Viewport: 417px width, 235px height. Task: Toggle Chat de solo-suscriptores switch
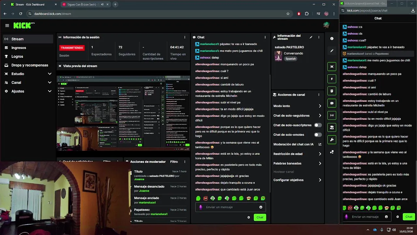click(318, 125)
